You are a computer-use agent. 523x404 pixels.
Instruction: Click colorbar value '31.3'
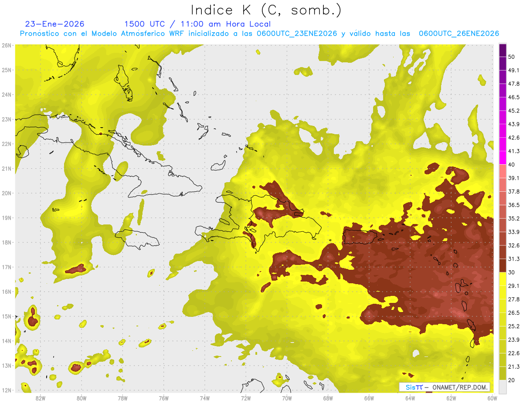tap(514, 259)
